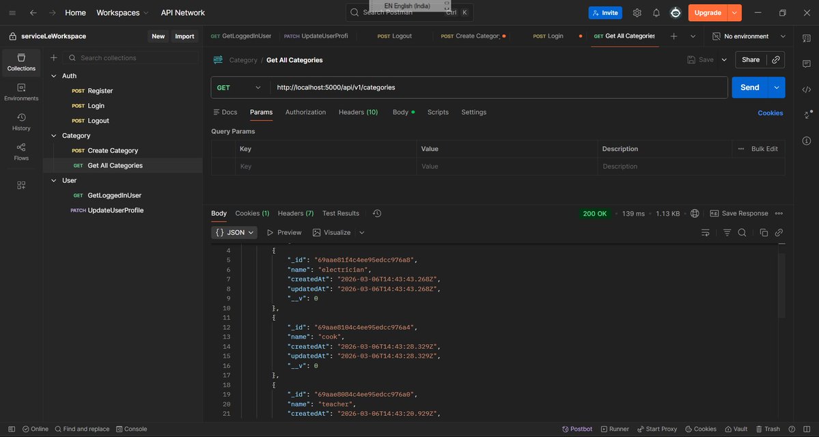Open the GET method dropdown
This screenshot has height=437, width=819.
[240, 87]
